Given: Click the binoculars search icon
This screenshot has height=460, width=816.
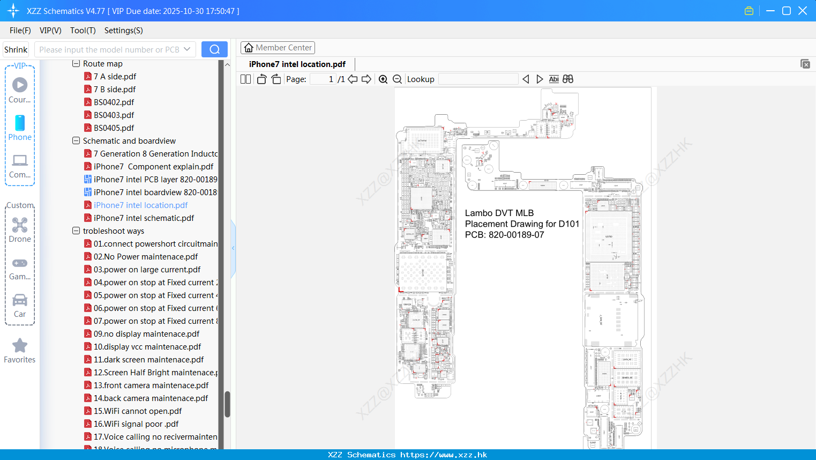Looking at the screenshot, I should click(x=568, y=79).
